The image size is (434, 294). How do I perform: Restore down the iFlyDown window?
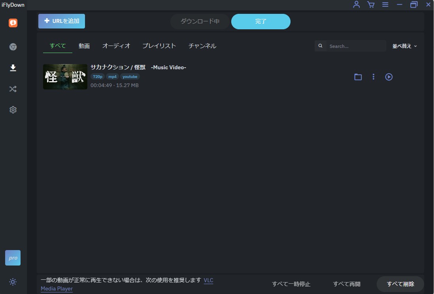tap(414, 4)
